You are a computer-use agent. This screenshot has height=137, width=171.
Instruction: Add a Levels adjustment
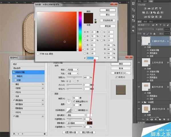[149, 9]
